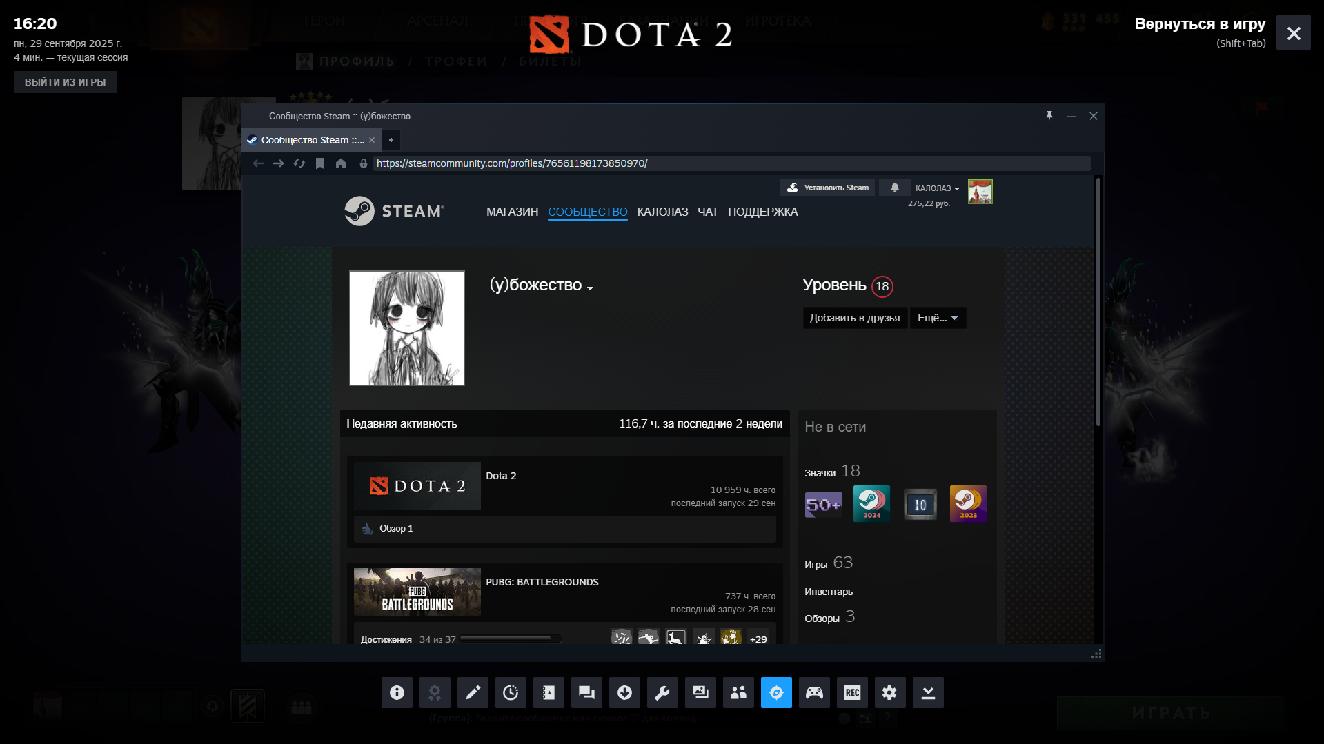The width and height of the screenshot is (1324, 744).
Task: Open the achievements icon in overlay toolbar
Action: point(435,692)
